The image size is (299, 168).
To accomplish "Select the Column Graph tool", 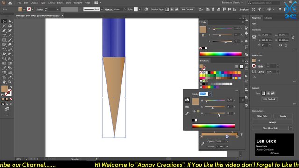I will (10, 73).
